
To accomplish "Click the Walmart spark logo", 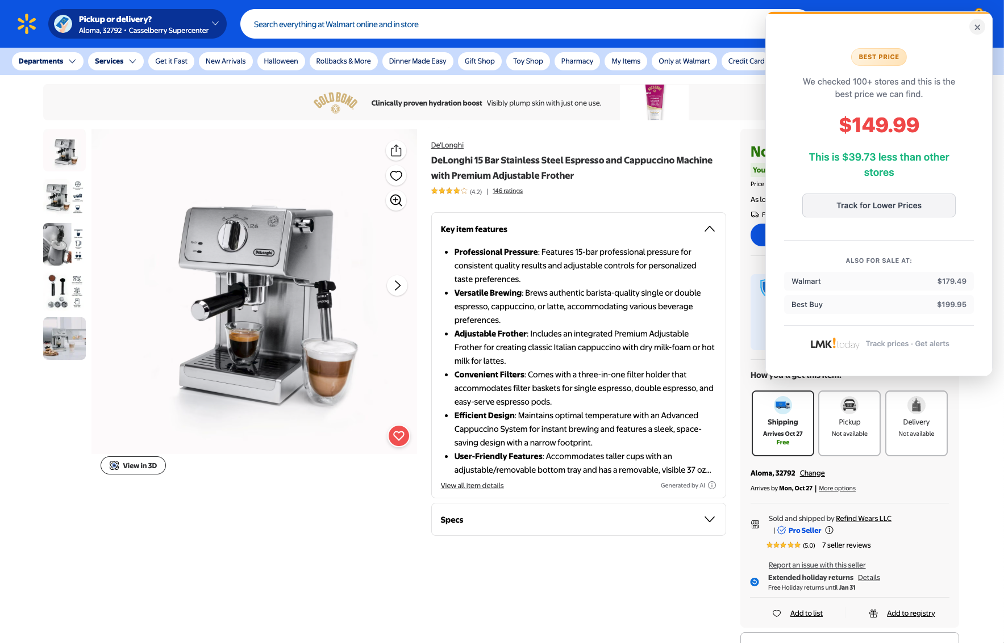I will tap(27, 24).
